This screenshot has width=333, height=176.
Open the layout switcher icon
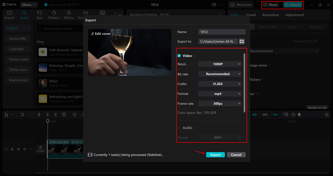pos(216,5)
